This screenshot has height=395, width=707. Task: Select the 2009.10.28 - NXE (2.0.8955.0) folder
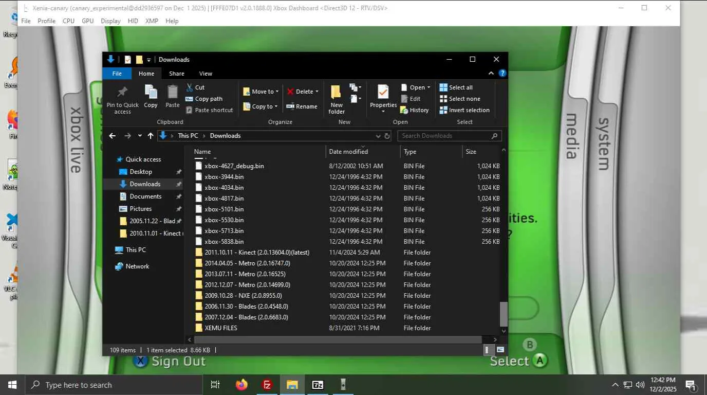pyautogui.click(x=243, y=296)
